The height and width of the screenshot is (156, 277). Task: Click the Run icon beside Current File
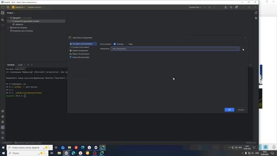coord(205,7)
